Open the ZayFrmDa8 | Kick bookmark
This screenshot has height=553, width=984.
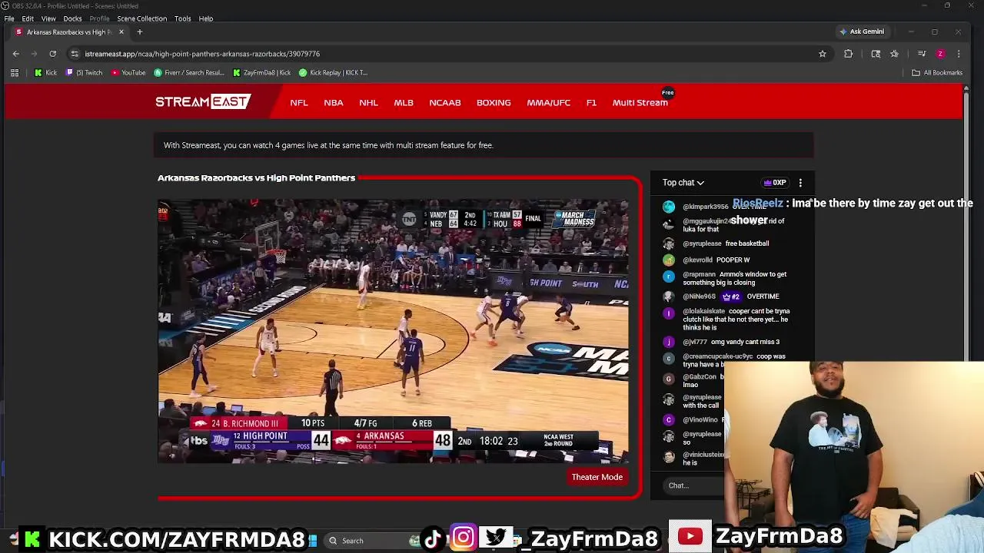(261, 72)
